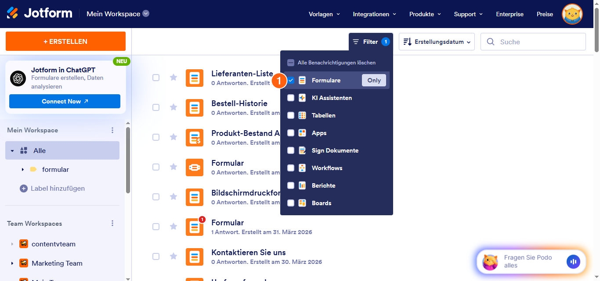Select the checkbox next to Kontaktieren Sie uns
This screenshot has height=281, width=600.
pyautogui.click(x=156, y=256)
